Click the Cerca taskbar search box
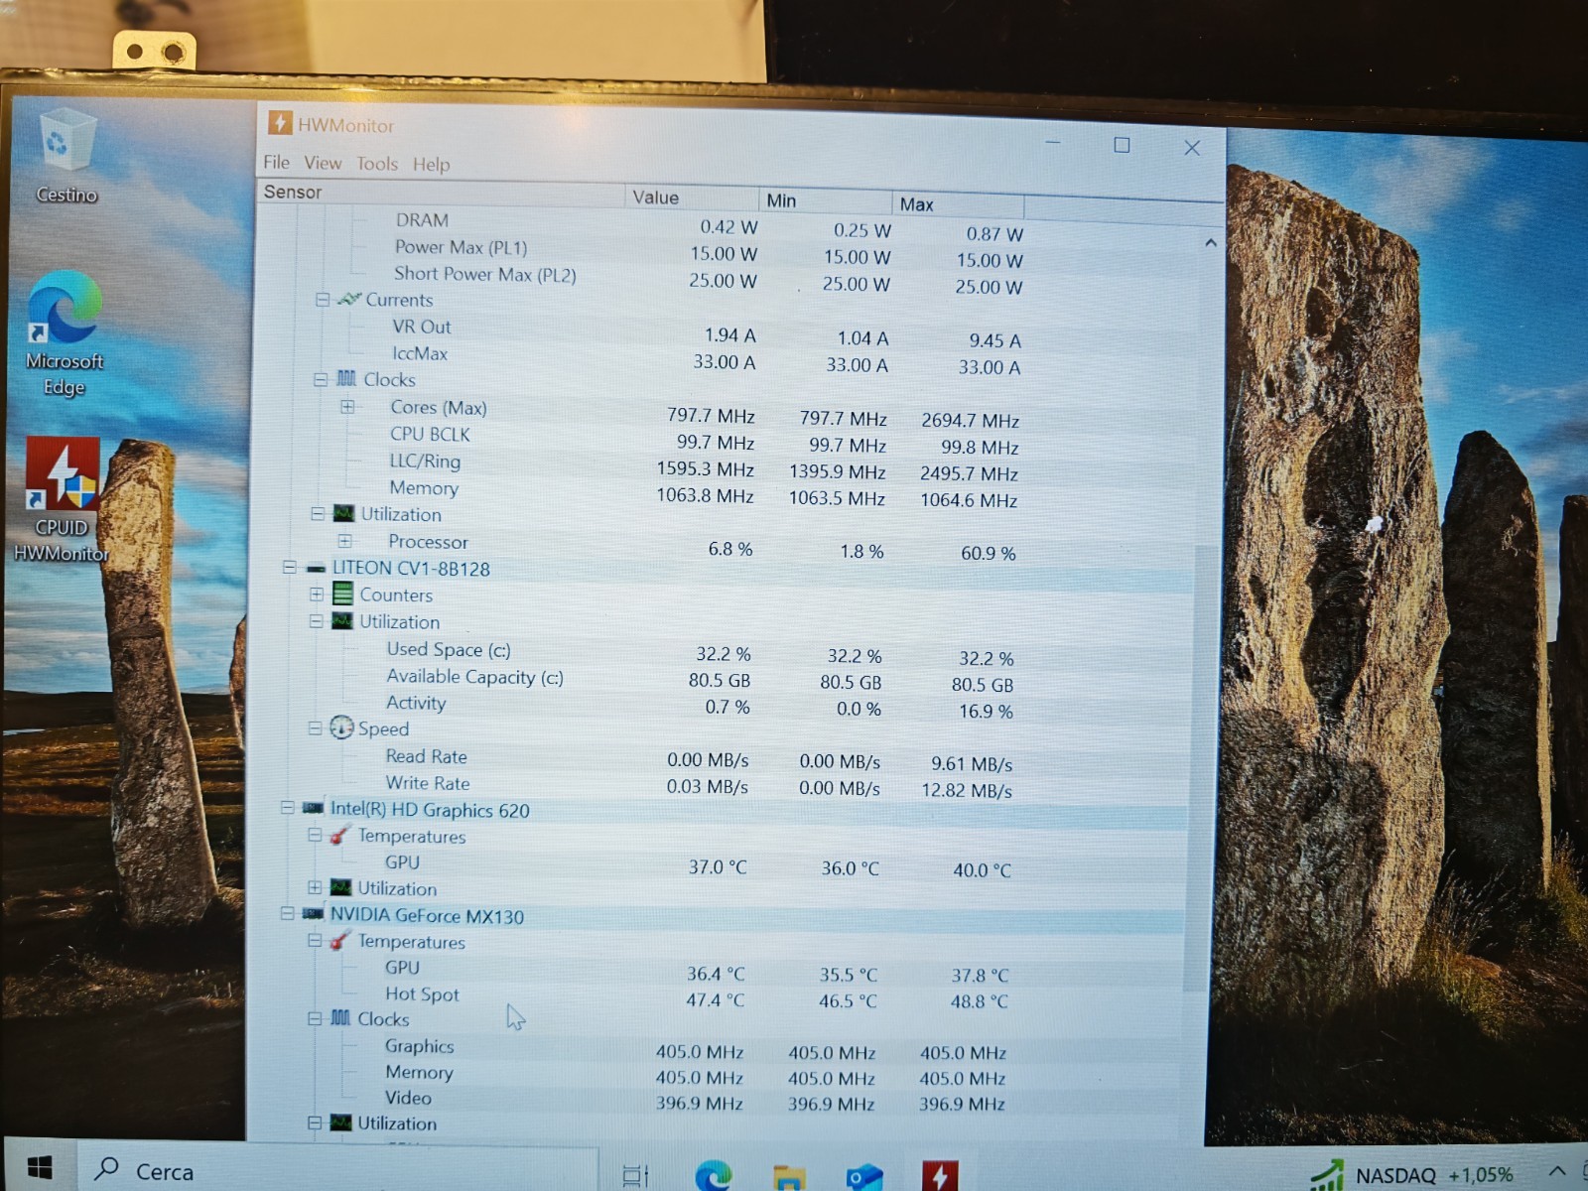The image size is (1588, 1191). pos(337,1170)
